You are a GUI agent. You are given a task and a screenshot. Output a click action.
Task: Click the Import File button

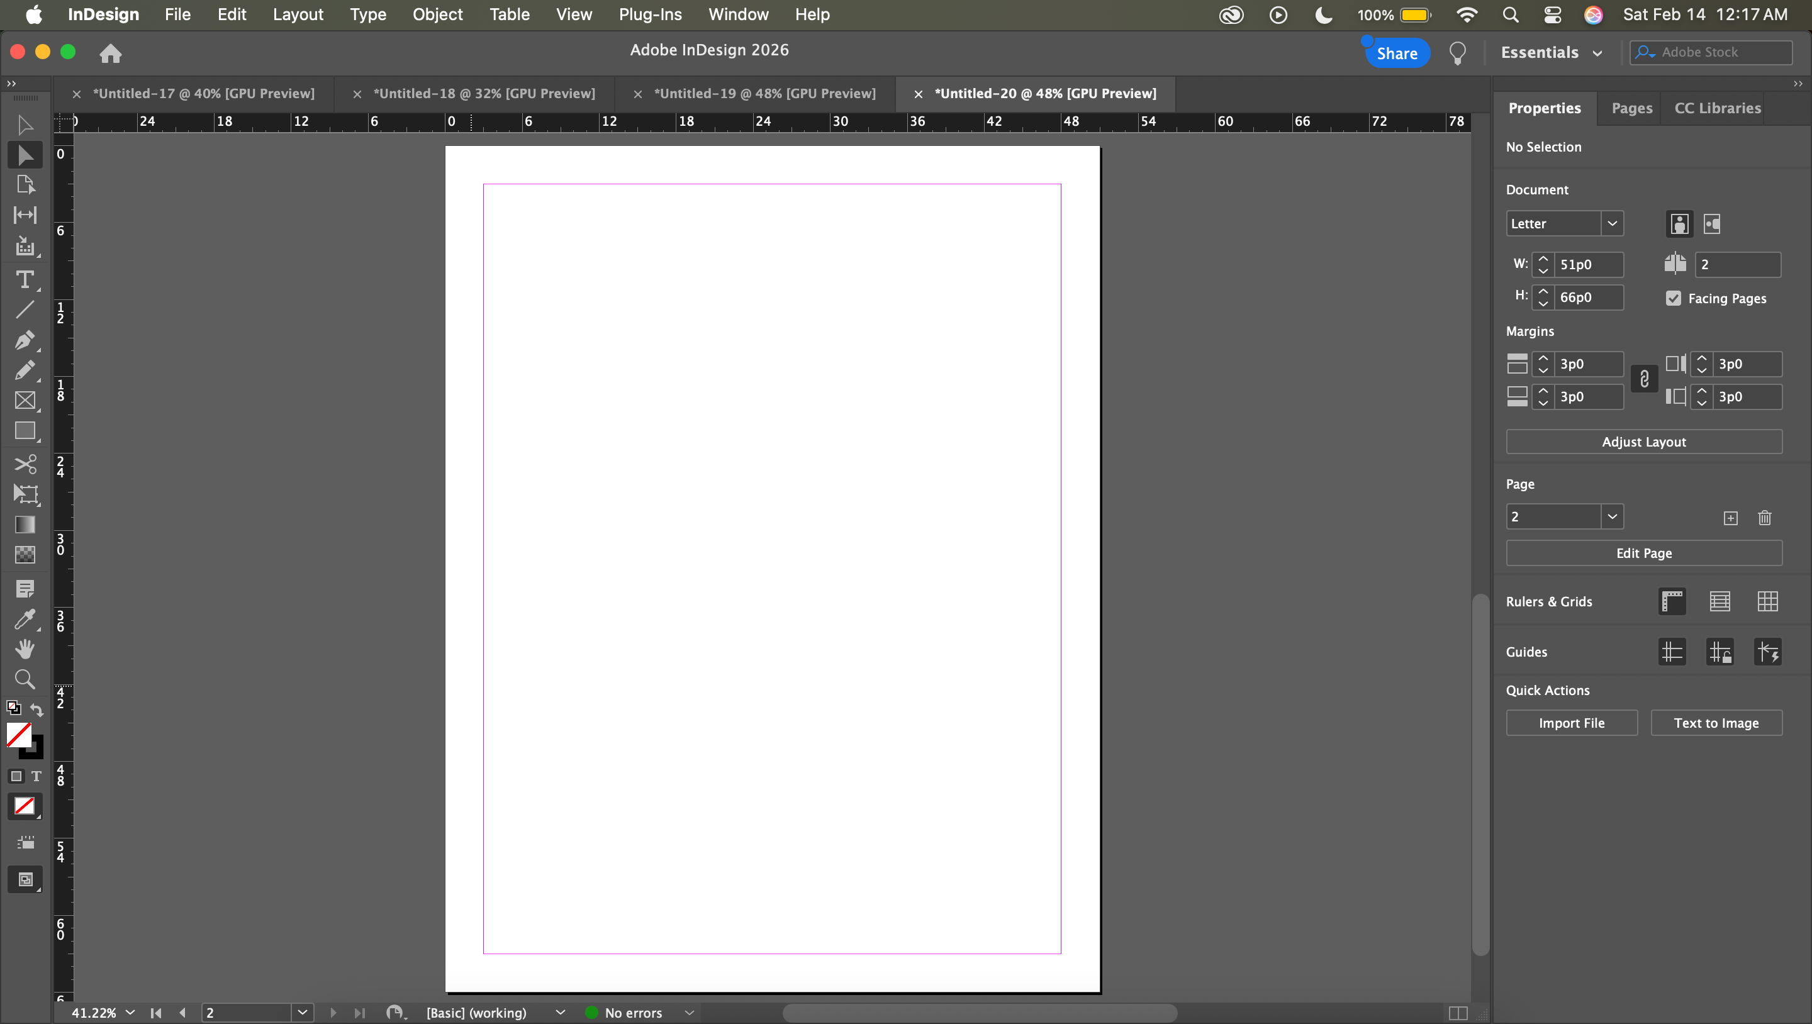point(1571,722)
